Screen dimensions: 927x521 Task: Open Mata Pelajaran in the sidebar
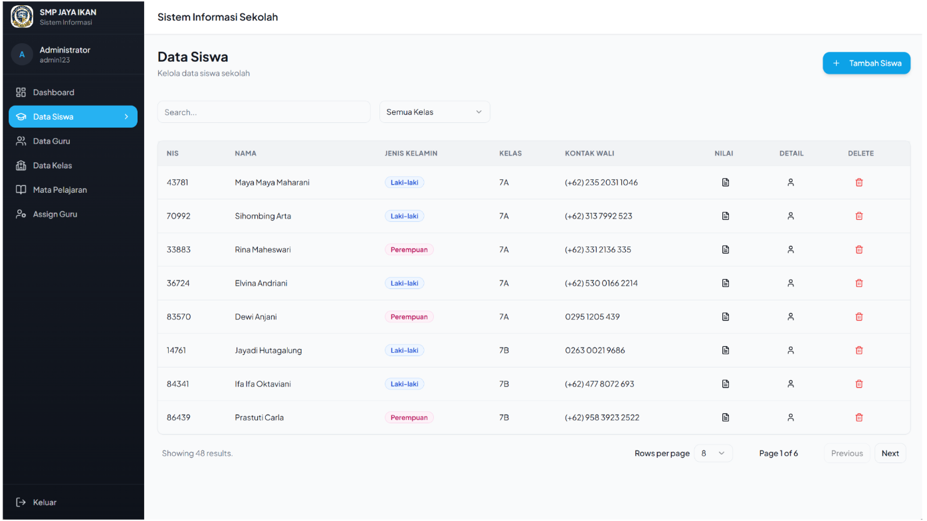(x=73, y=190)
